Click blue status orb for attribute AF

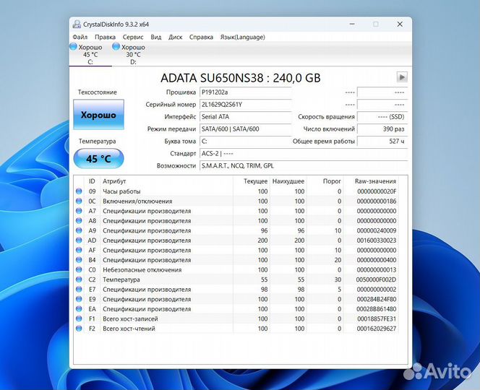point(79,250)
